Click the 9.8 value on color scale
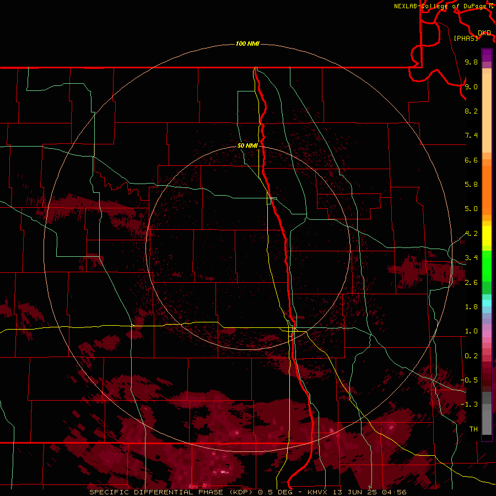Image resolution: width=496 pixels, height=496 pixels. [471, 62]
